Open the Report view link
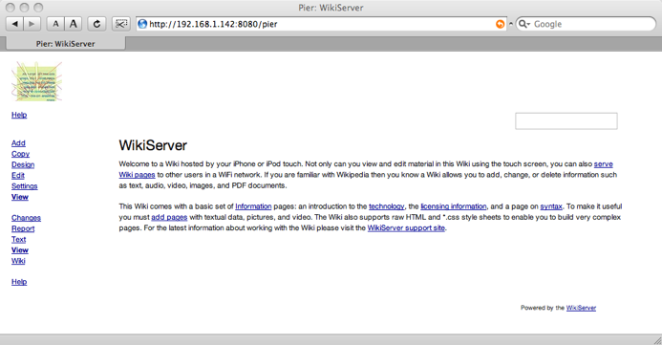This screenshot has width=662, height=345. [23, 228]
